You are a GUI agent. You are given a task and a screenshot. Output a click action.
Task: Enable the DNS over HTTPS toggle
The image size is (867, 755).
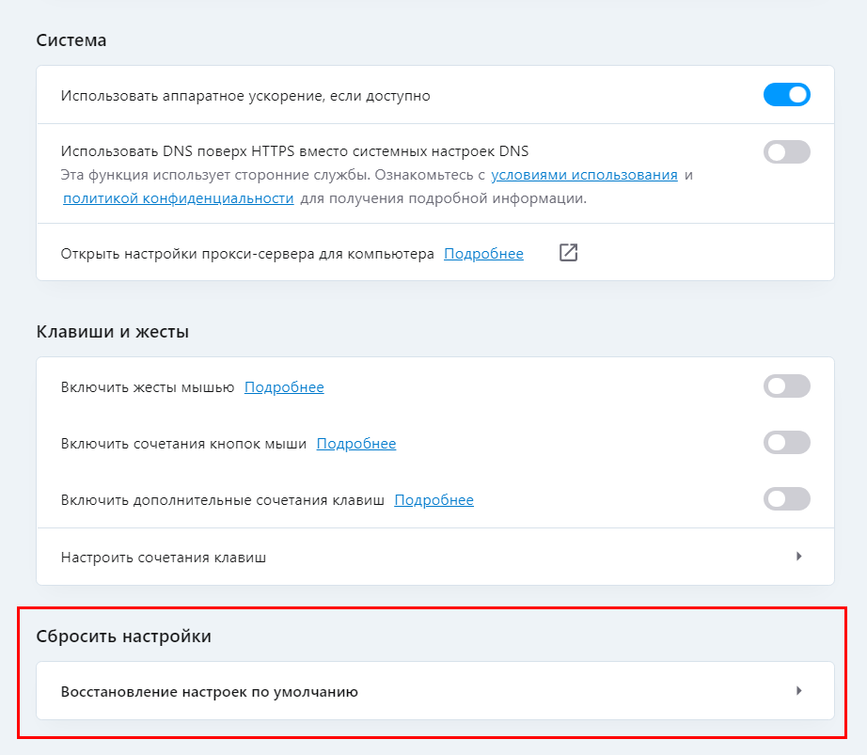pyautogui.click(x=786, y=151)
